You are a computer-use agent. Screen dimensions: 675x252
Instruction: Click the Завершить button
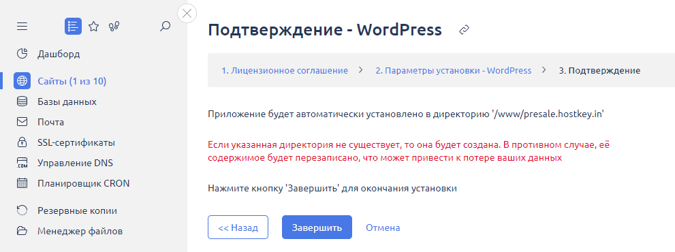click(317, 227)
